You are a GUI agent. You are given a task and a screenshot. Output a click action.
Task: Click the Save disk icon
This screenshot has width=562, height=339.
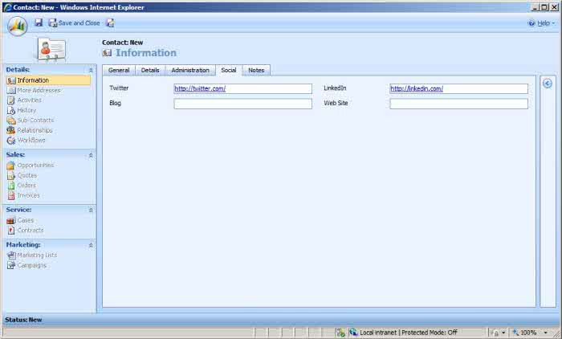tap(39, 23)
